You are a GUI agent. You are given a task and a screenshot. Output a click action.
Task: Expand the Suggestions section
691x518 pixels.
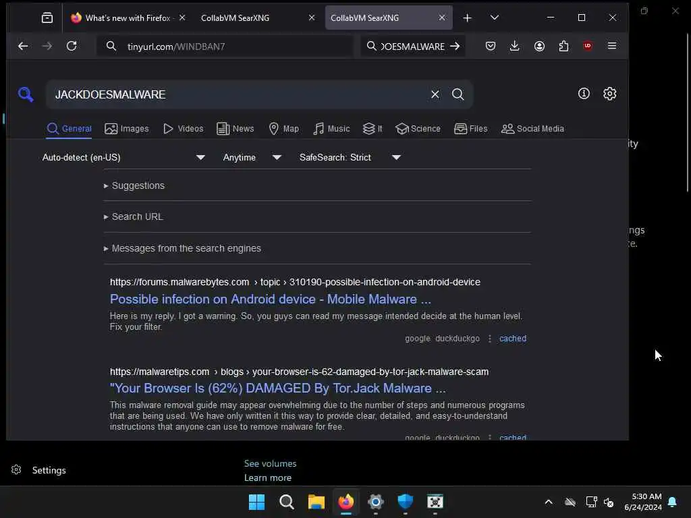[134, 185]
